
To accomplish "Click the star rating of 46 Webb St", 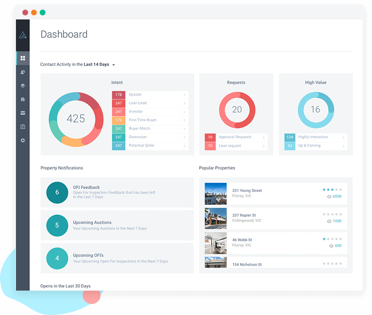I will pyautogui.click(x=332, y=239).
